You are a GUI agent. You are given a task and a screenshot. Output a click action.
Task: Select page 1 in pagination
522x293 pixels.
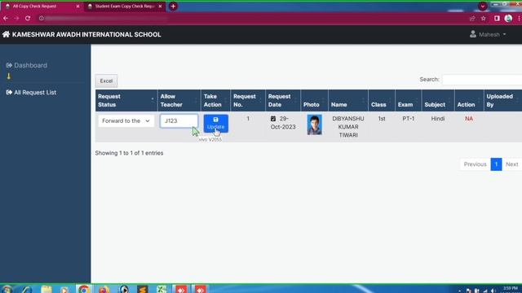pos(496,164)
